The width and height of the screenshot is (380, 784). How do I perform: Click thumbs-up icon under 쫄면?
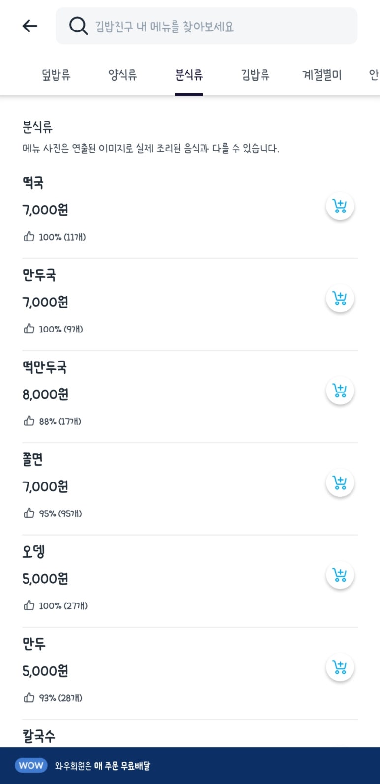[29, 513]
